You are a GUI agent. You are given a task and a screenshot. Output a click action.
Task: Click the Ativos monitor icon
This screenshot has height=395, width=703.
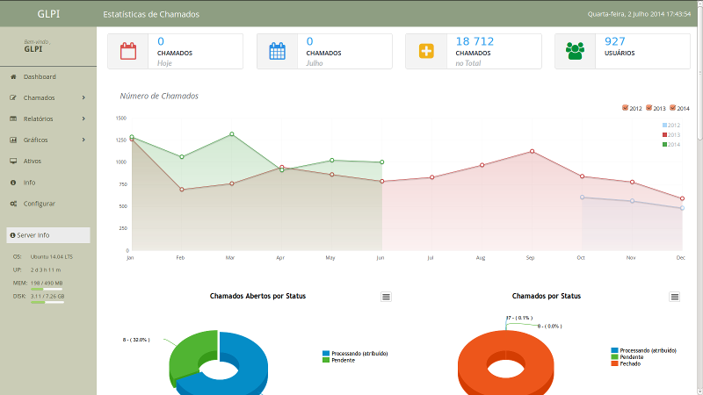(13, 162)
